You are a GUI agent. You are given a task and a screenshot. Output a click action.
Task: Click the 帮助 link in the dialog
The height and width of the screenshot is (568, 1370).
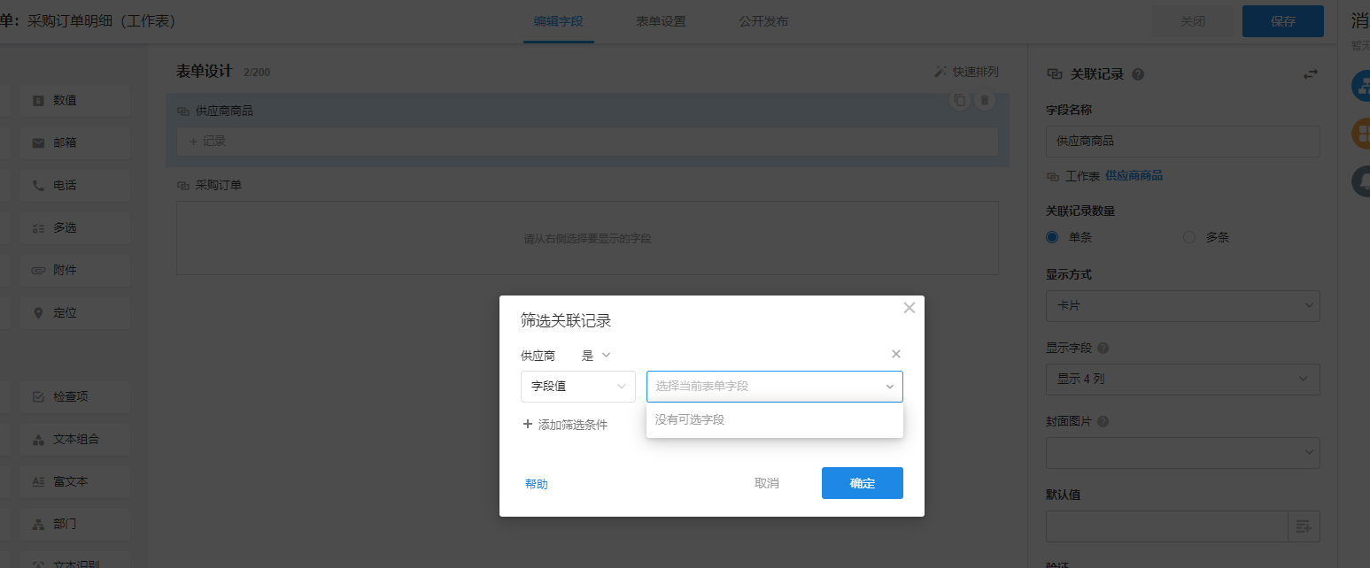[x=536, y=484]
